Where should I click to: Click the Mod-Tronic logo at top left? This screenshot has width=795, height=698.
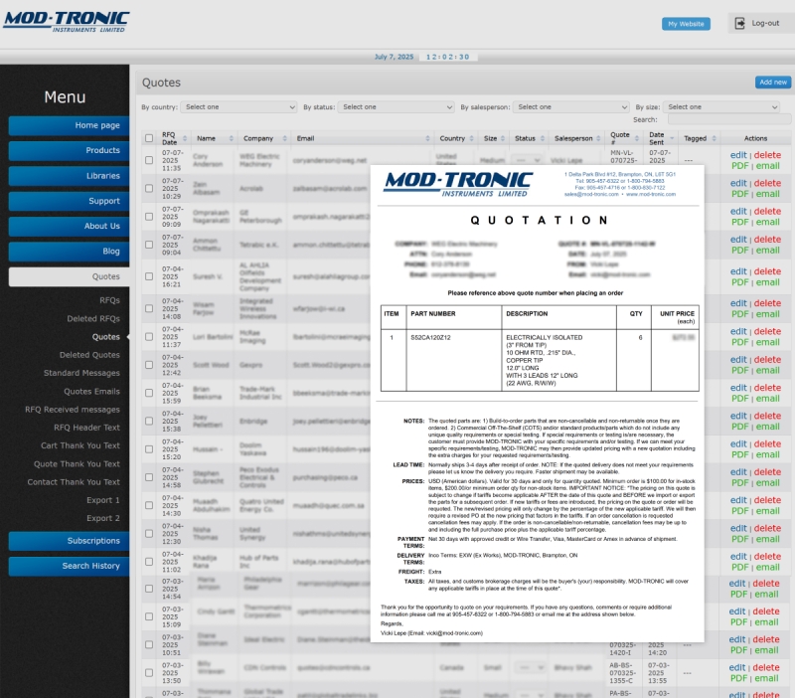click(67, 22)
